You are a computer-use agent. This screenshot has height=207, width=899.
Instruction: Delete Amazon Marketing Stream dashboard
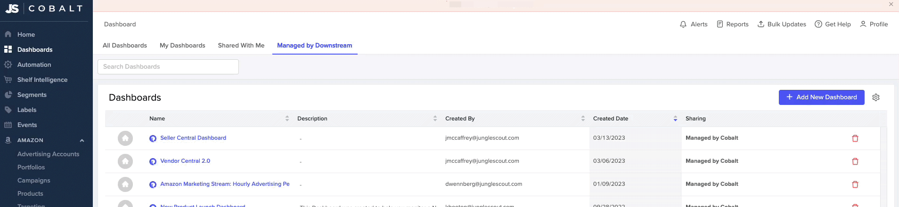(x=855, y=184)
